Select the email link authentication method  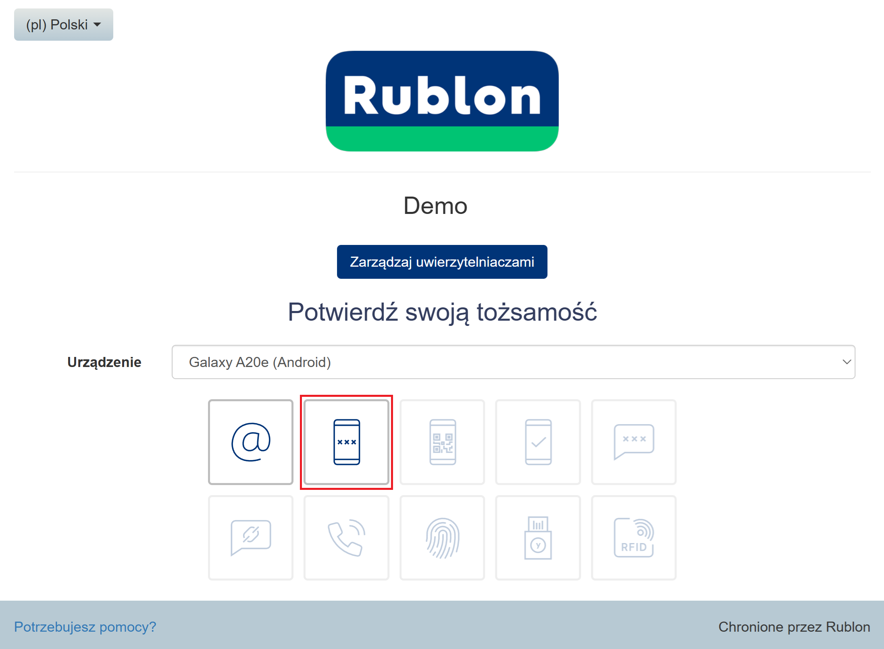(x=250, y=442)
